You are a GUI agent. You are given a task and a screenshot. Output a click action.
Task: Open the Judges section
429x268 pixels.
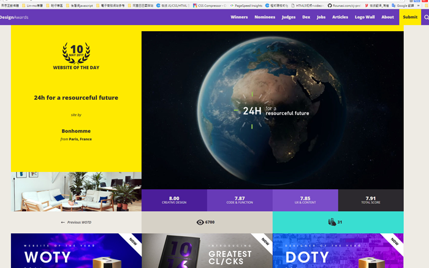click(289, 17)
